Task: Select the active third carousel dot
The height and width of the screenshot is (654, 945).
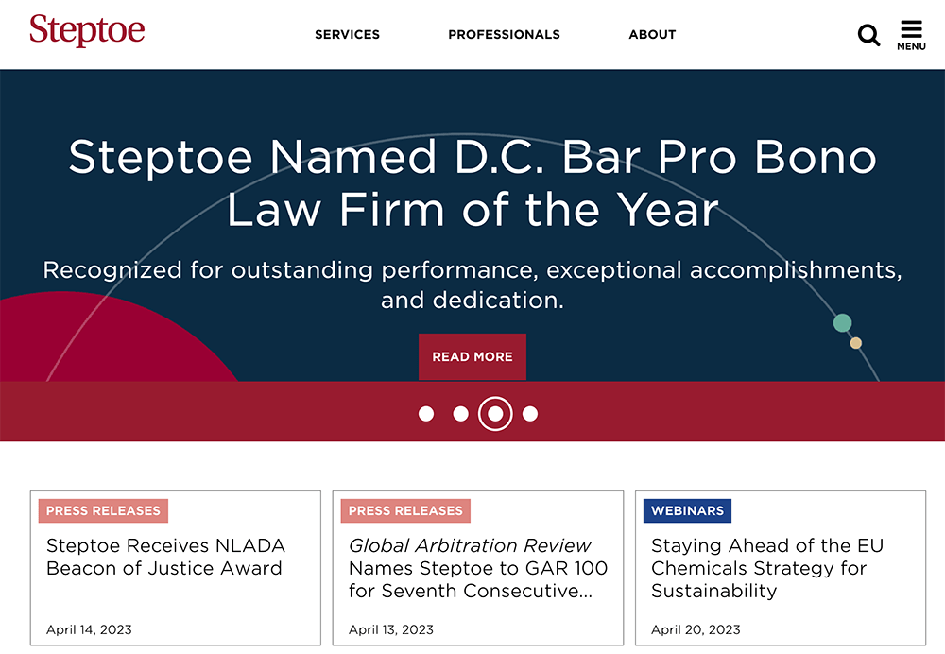Action: click(x=495, y=414)
